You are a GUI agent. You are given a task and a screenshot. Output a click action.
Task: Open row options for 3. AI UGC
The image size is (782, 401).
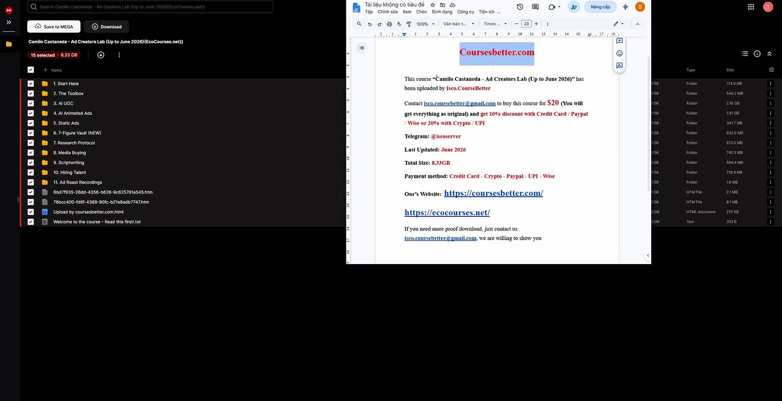tap(771, 103)
